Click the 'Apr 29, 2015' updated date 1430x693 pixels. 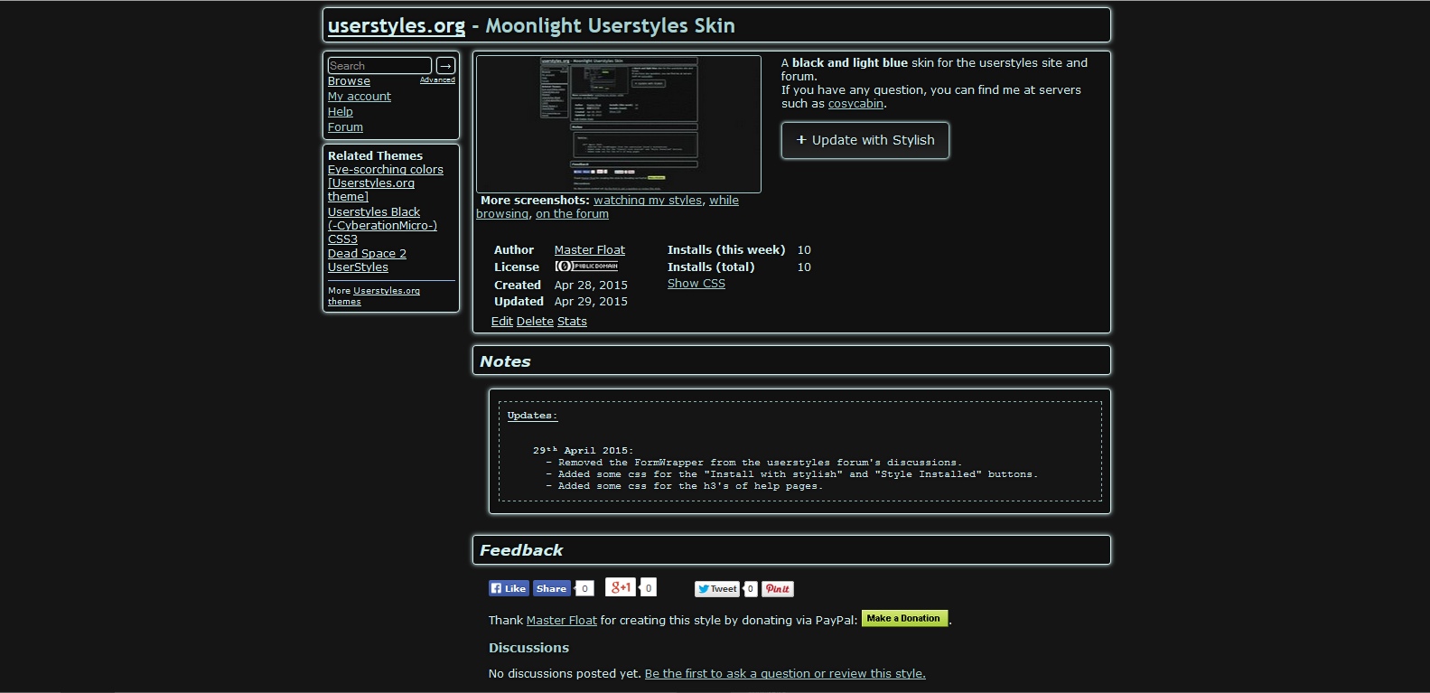591,302
